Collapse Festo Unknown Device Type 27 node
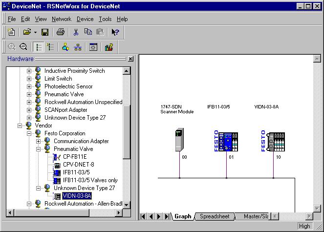324x232 pixels. pos(38,188)
